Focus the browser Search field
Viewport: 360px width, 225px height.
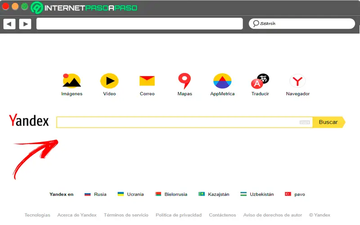pos(302,24)
